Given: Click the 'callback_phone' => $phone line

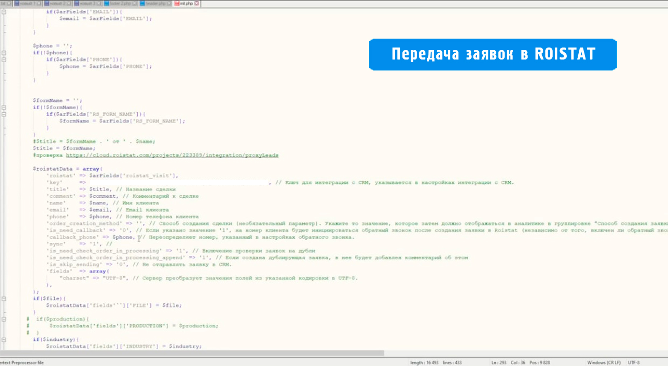Looking at the screenshot, I should point(200,237).
